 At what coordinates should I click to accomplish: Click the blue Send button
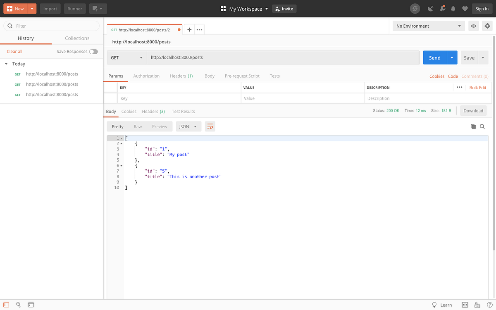435,58
